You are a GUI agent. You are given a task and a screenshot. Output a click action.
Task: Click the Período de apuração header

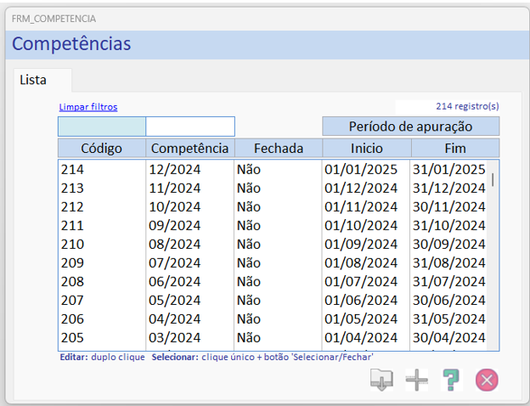[x=411, y=127]
